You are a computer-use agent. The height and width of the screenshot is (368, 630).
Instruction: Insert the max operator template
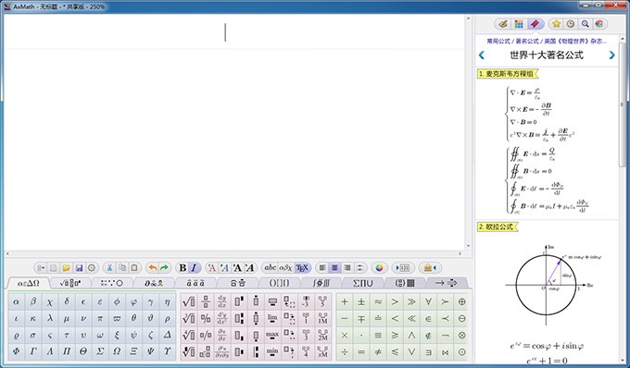pos(272,335)
